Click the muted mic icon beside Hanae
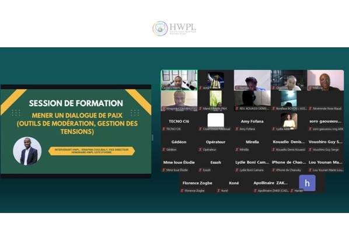This screenshot has height=234, width=349. coord(292,191)
